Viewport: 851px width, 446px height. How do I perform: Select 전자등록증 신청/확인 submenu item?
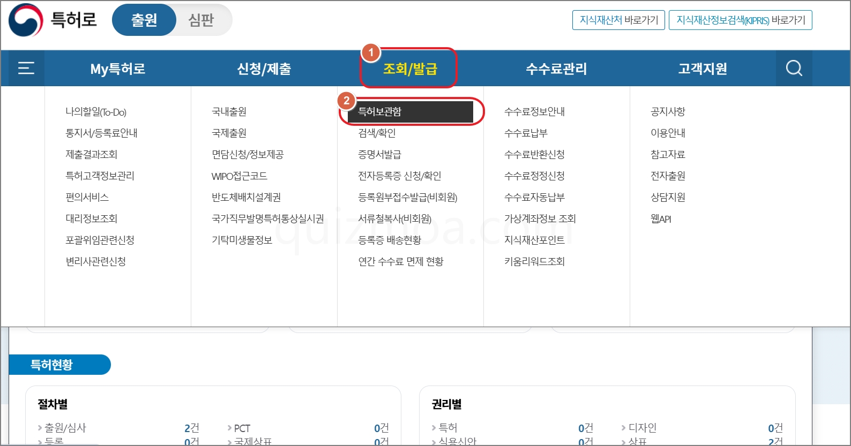(x=399, y=176)
